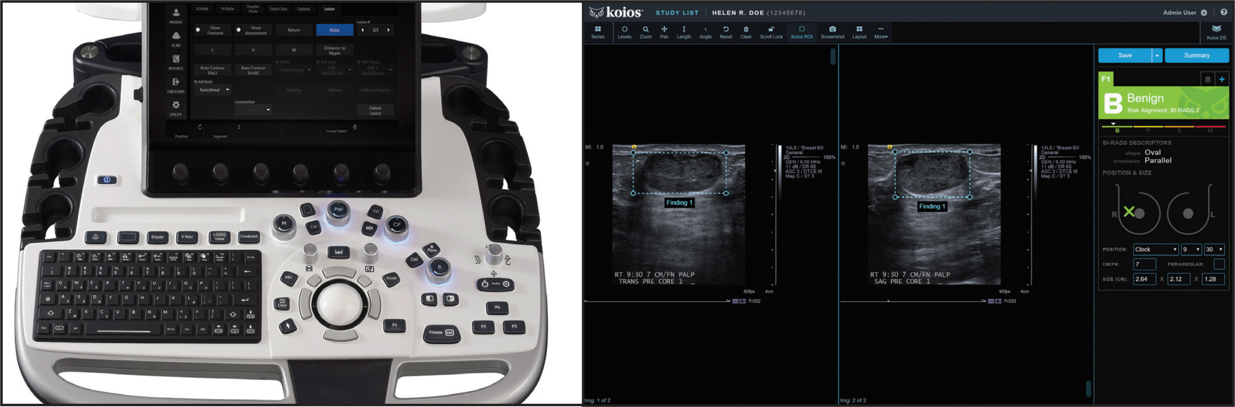The width and height of the screenshot is (1235, 407).
Task: Select the Levels tool
Action: click(624, 32)
